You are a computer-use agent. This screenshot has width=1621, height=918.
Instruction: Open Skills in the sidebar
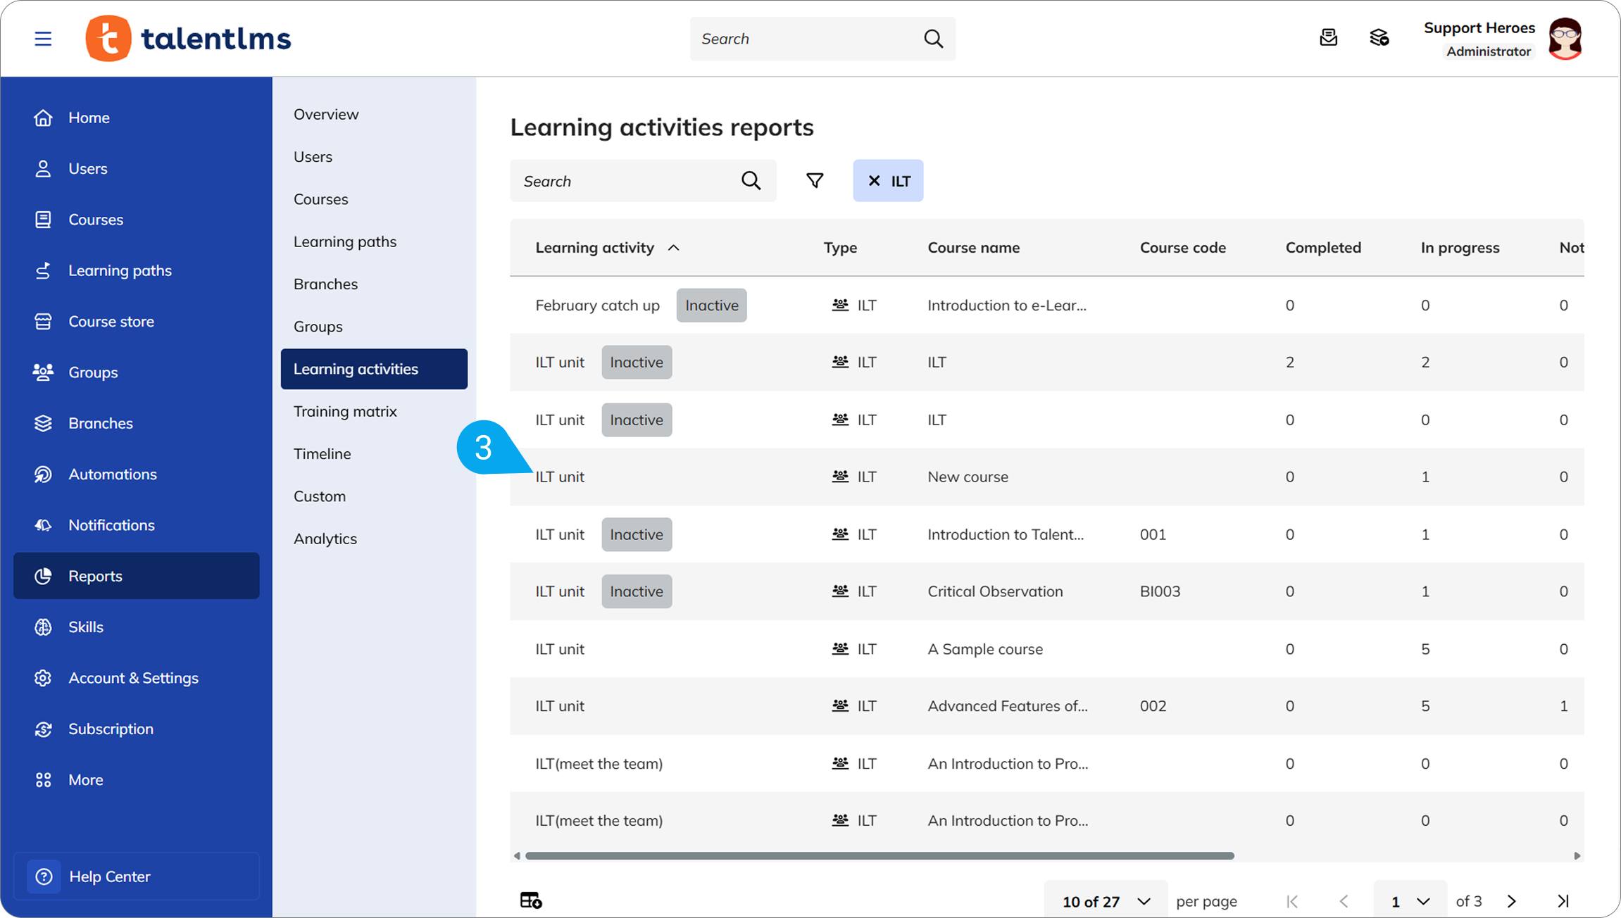click(x=86, y=627)
